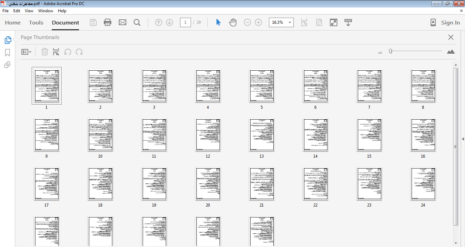
Task: Select page 17 thumbnail
Action: pos(47,184)
